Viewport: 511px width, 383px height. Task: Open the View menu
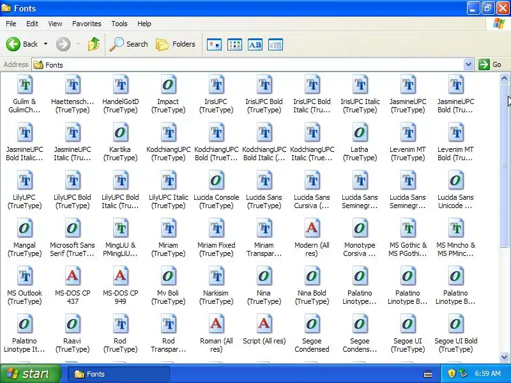point(55,24)
